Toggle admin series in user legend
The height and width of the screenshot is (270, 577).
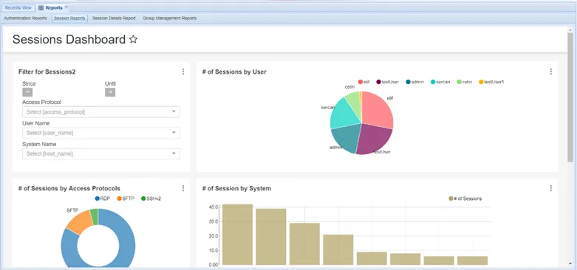pyautogui.click(x=415, y=82)
